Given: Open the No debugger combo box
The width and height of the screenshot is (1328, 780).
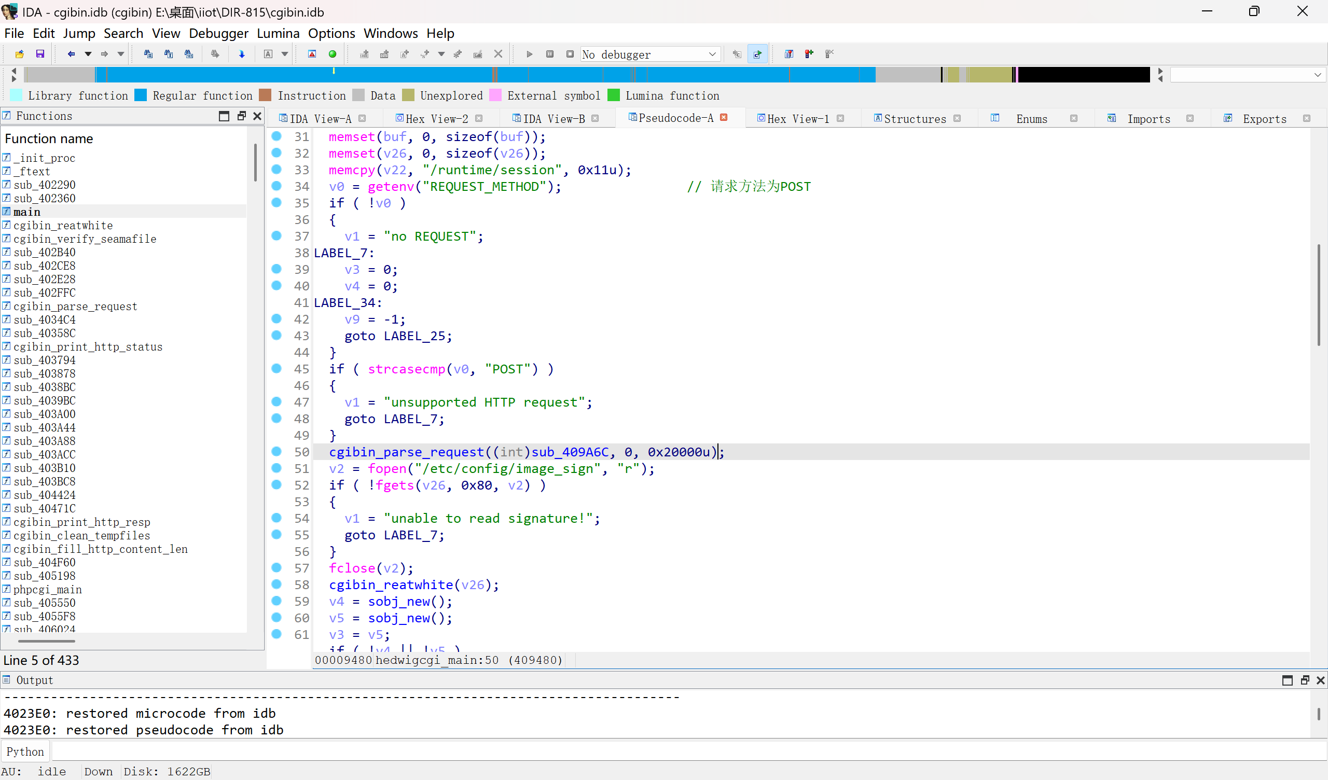Looking at the screenshot, I should 651,54.
